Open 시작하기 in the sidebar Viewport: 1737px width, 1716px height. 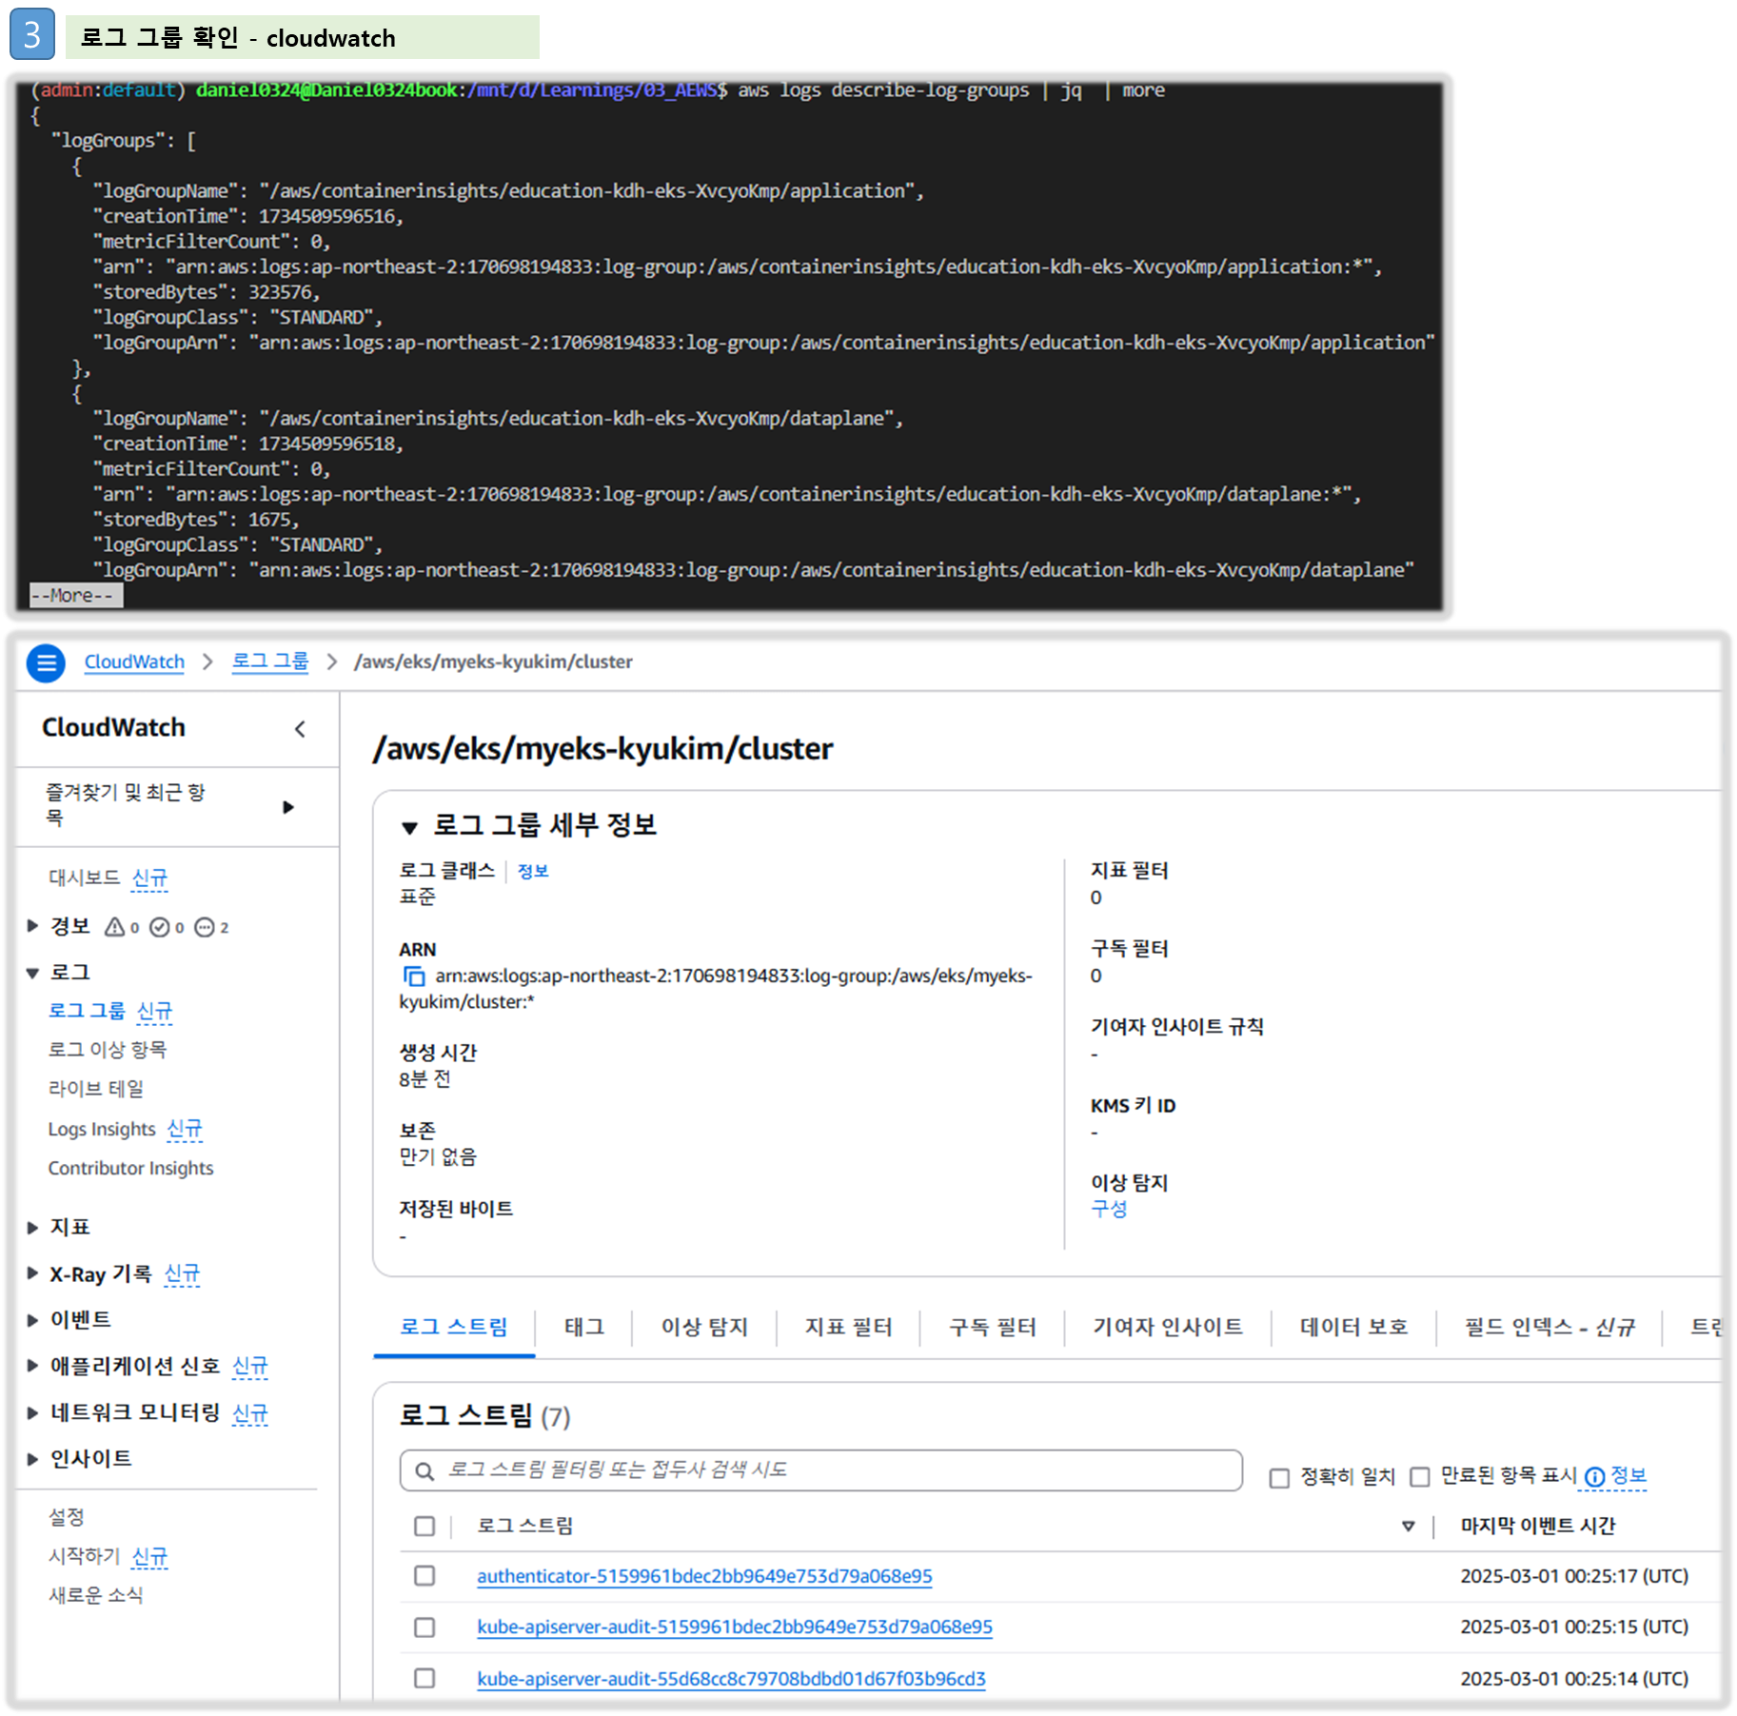[x=85, y=1557]
